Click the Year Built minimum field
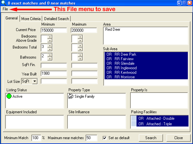 (54, 73)
